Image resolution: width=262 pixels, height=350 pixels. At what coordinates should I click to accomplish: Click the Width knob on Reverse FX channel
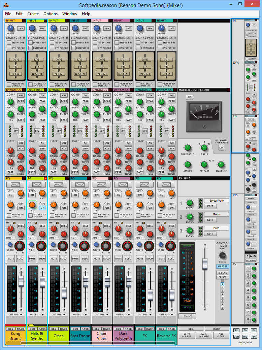161,245
